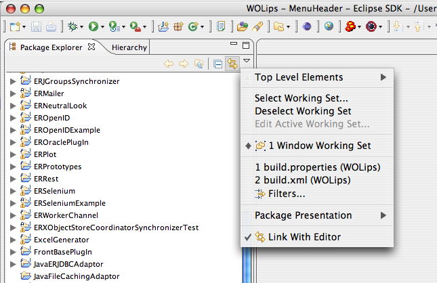Minimize the Package Explorer view panel
The image size is (437, 283).
234,44
